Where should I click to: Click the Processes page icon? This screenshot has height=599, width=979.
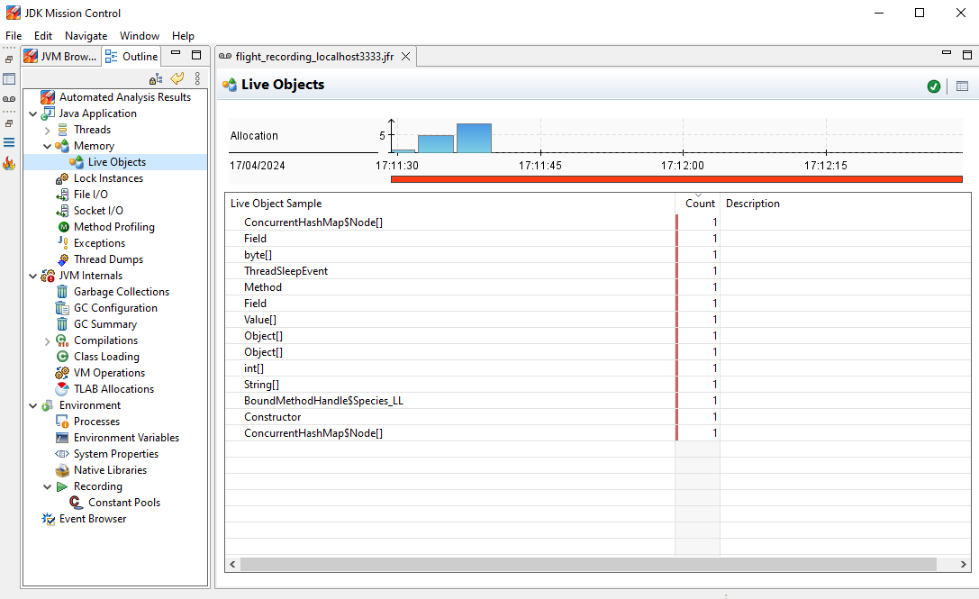62,422
